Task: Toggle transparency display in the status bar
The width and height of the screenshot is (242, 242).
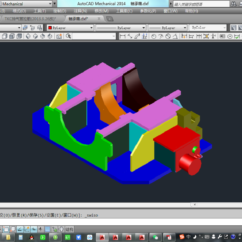Action: (47, 229)
